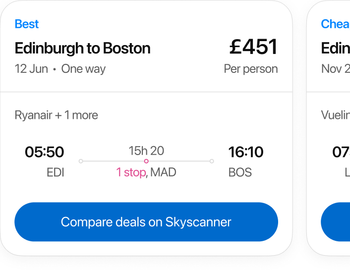The width and height of the screenshot is (350, 272).
Task: Open the Edinburgh to Boston heading
Action: [82, 49]
